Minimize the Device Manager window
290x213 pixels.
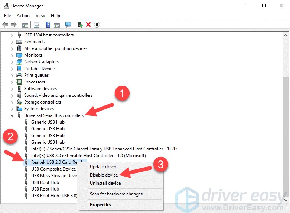click(x=247, y=6)
